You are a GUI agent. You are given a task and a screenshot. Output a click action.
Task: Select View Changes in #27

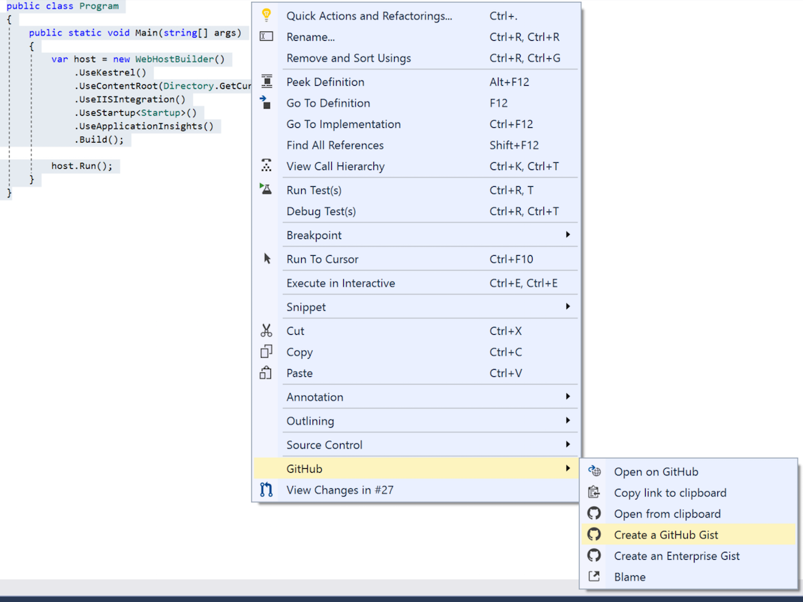(x=416, y=490)
